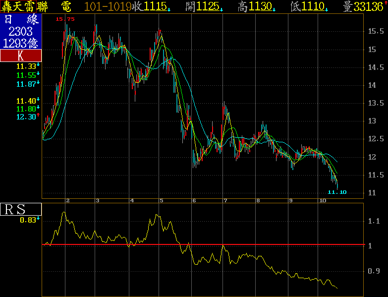
Task: Select the yellow 11.33 moving average value
Action: pyautogui.click(x=26, y=66)
